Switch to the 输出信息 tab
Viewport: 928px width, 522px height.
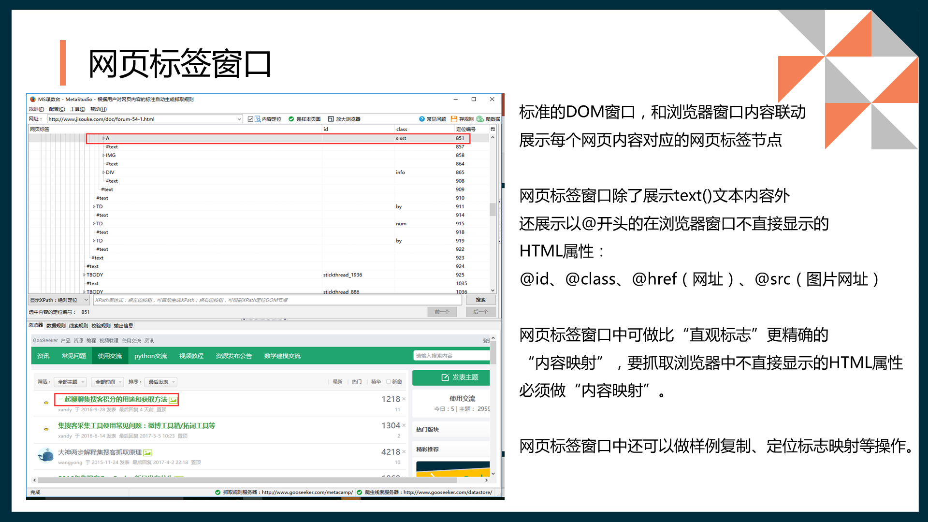click(123, 326)
